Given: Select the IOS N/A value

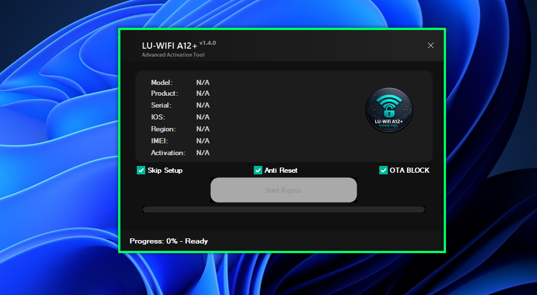Looking at the screenshot, I should point(203,117).
